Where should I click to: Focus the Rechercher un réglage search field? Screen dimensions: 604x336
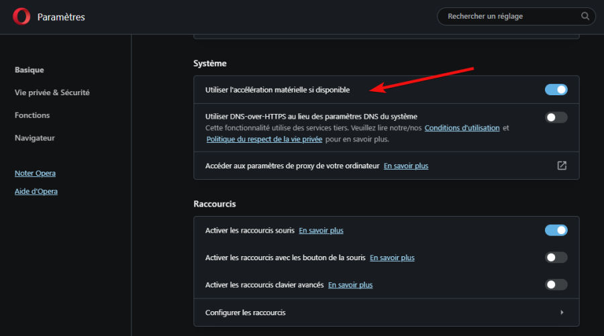point(516,16)
